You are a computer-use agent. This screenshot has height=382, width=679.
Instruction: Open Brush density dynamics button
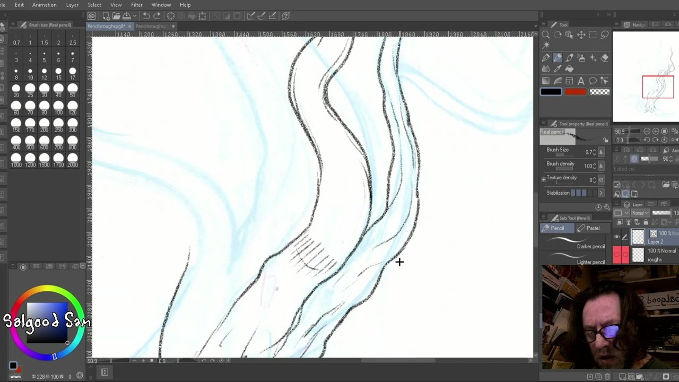tap(601, 166)
